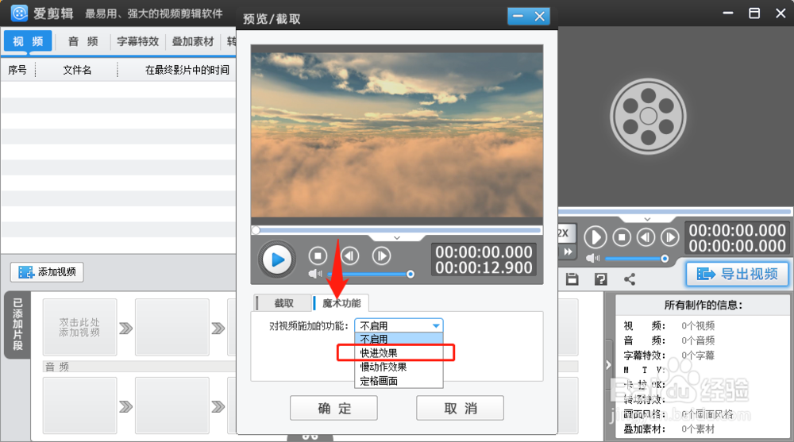This screenshot has height=442, width=794.
Task: Mute the preview dialog speaker icon
Action: click(315, 274)
